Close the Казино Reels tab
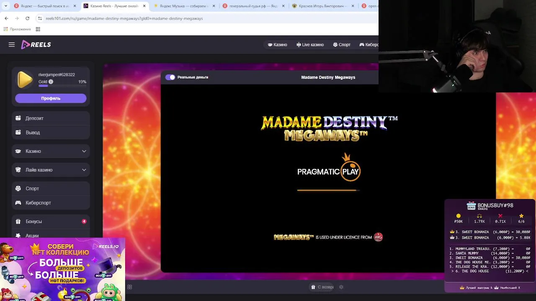 point(144,6)
